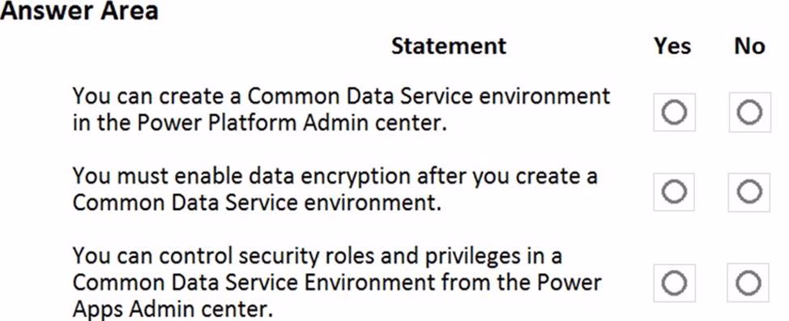789x321 pixels.
Task: Choose Yes for must enable data encryption
Action: point(674,191)
